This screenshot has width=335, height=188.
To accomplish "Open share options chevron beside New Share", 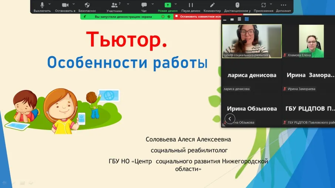I will pos(175,4).
